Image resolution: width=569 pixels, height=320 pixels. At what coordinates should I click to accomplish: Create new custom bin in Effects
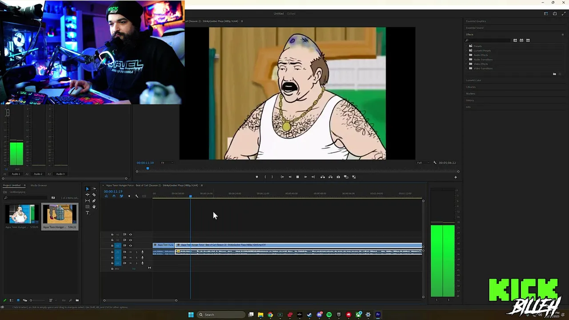click(x=554, y=74)
